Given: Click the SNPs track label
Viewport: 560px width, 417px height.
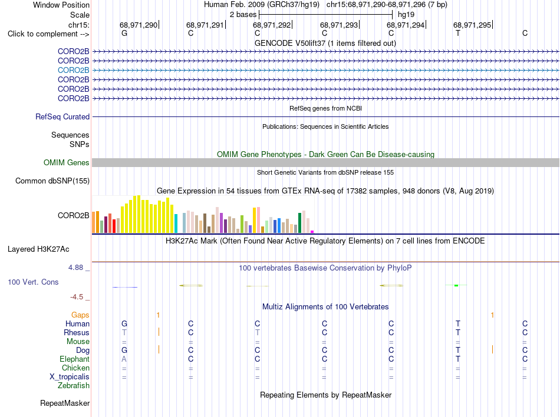Looking at the screenshot, I should (80, 144).
